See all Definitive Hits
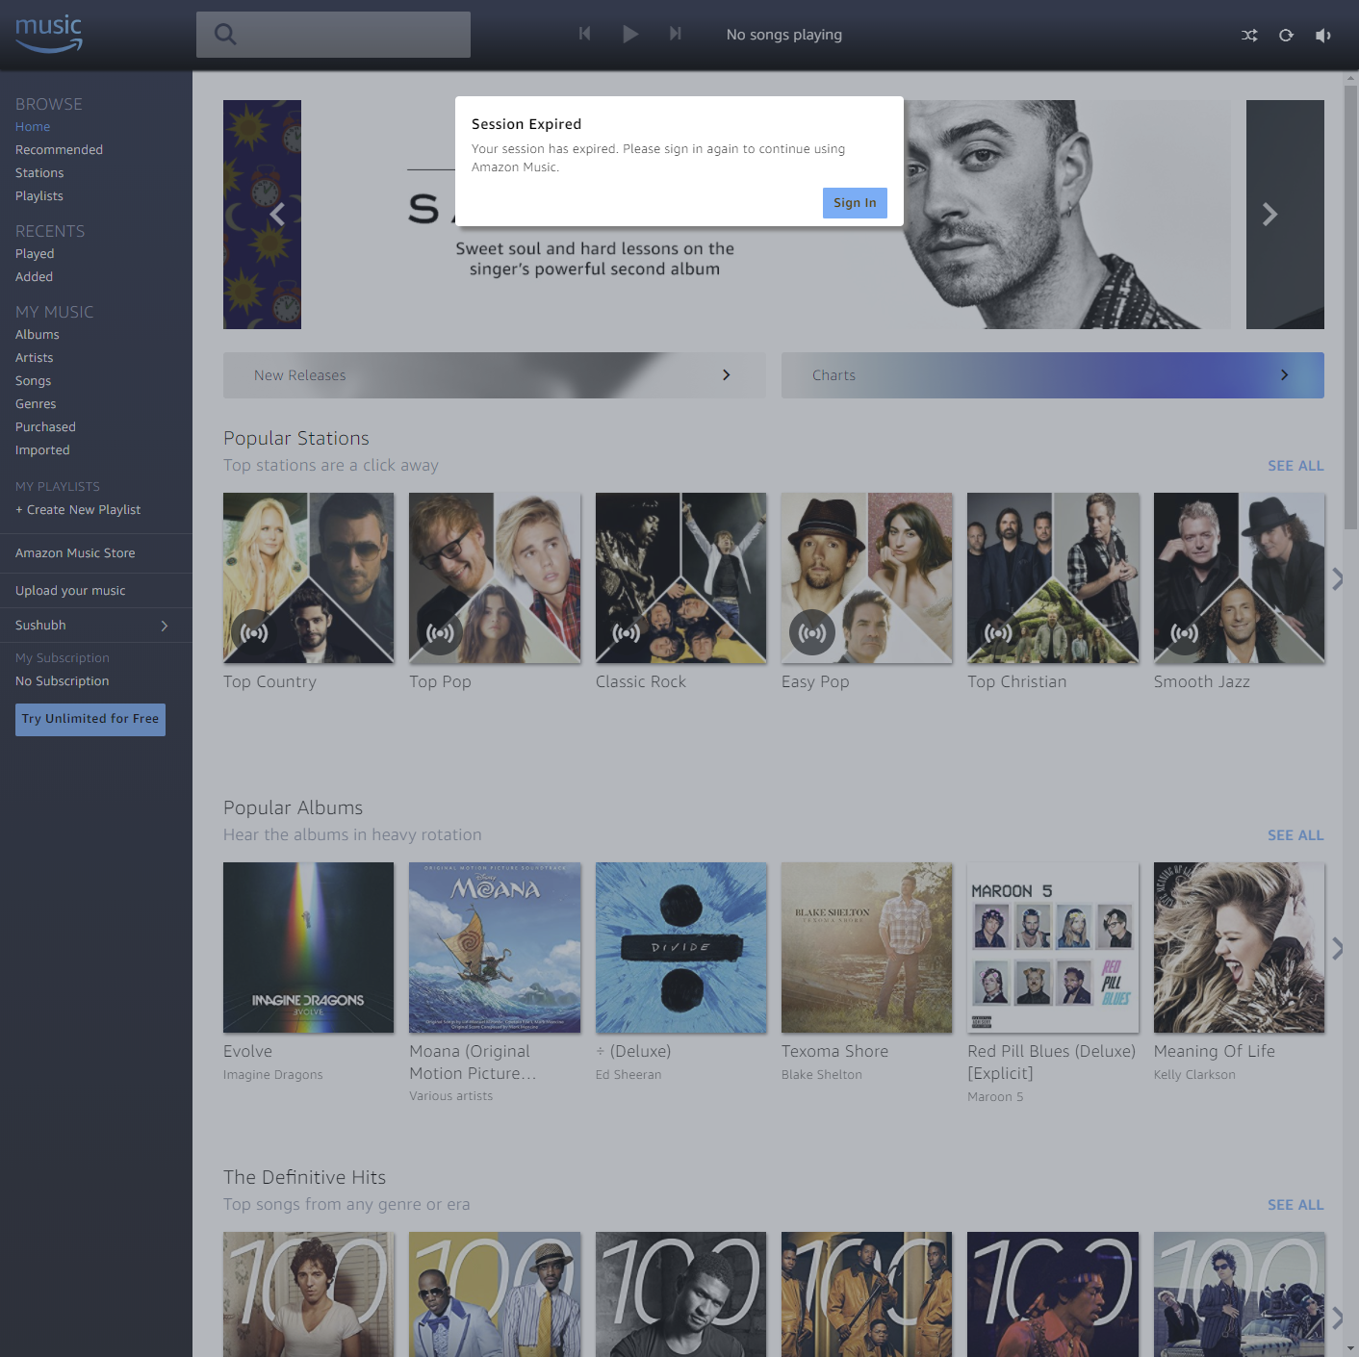The width and height of the screenshot is (1359, 1357). point(1295,1205)
